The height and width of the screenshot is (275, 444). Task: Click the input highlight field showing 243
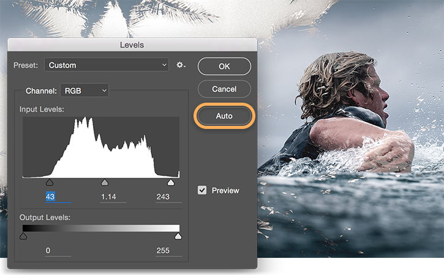tap(169, 197)
